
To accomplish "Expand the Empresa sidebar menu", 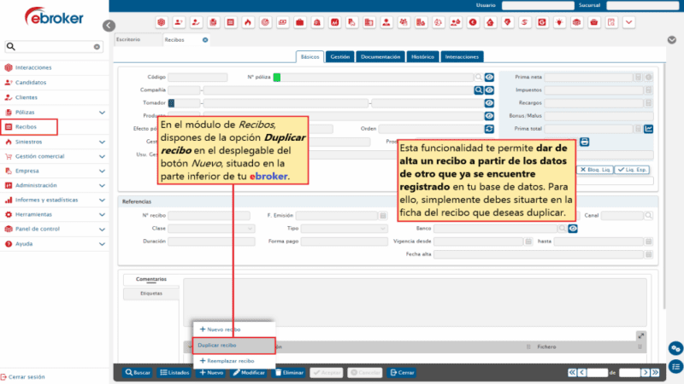I will click(x=102, y=172).
